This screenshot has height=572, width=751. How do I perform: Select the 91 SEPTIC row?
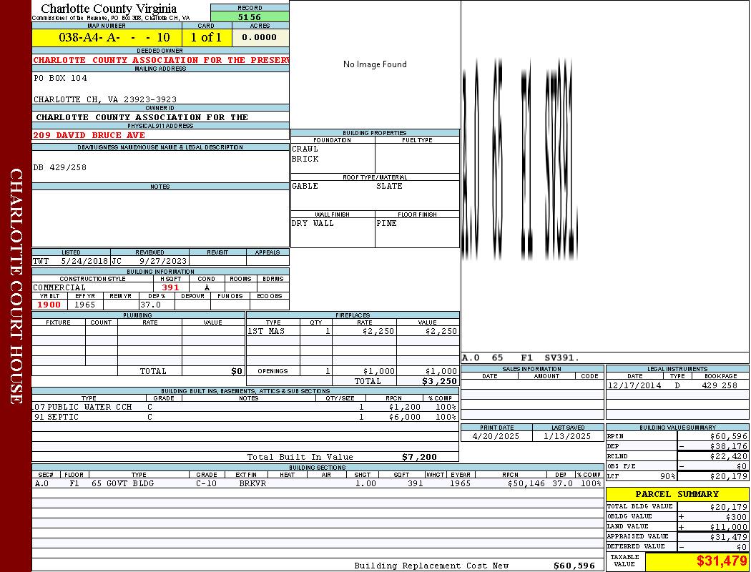point(245,417)
